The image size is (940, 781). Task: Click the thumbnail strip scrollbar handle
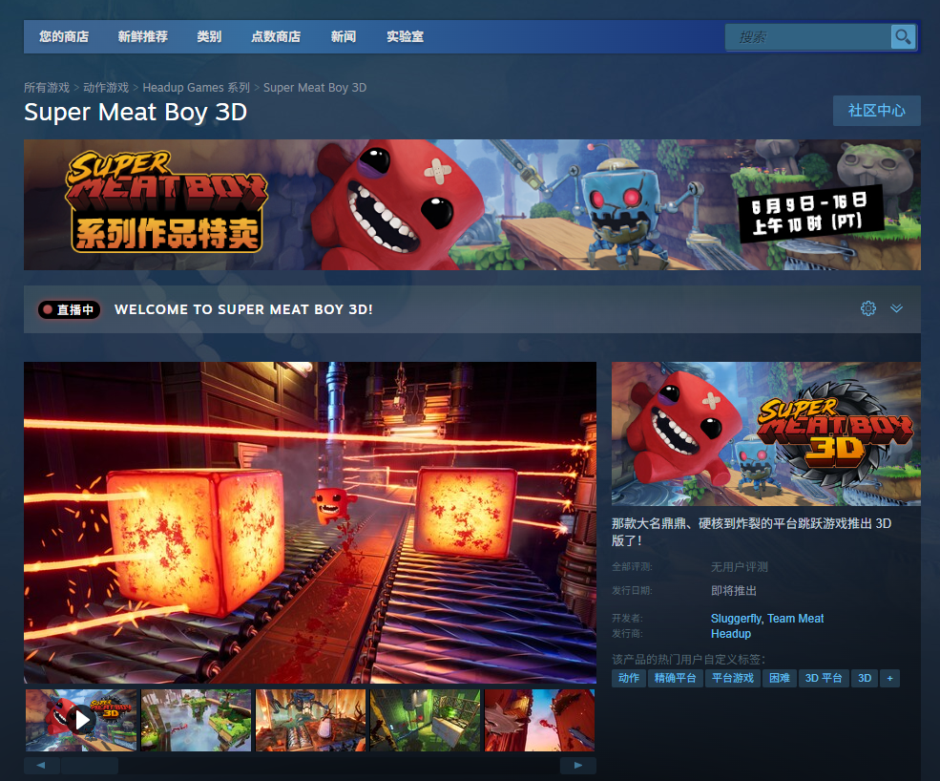click(90, 765)
